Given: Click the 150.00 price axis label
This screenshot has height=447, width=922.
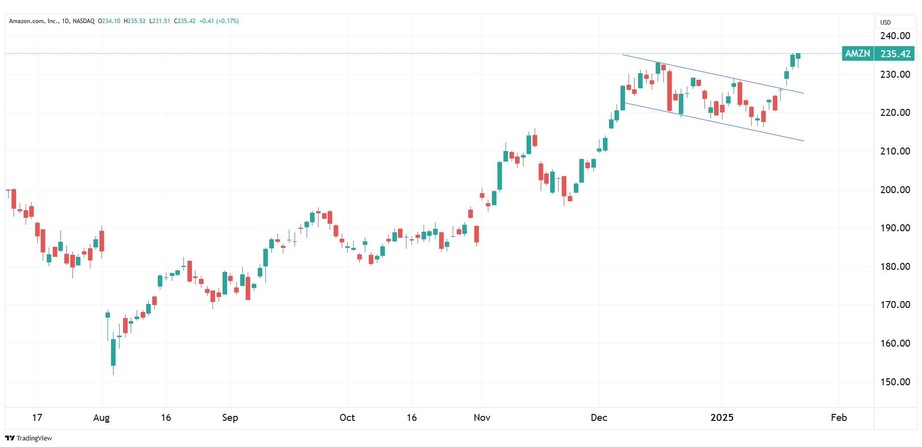Looking at the screenshot, I should click(x=895, y=382).
